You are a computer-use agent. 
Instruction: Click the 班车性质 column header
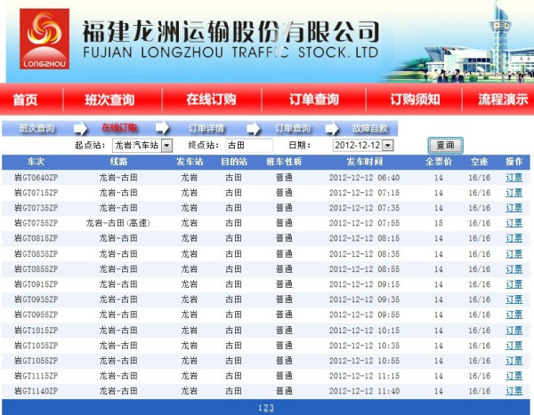[x=284, y=162]
